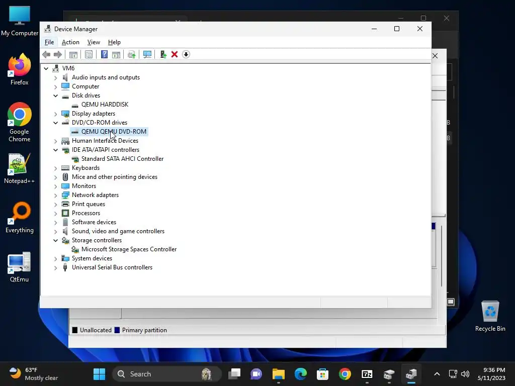Screen dimensions: 515x386
Task: Click the blue question mark Help icon
Action: [x=104, y=54]
